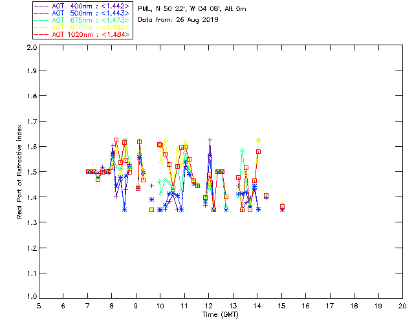Image resolution: width=414 pixels, height=331 pixels.
Task: Click the x-axis label 19
Action: (378, 306)
